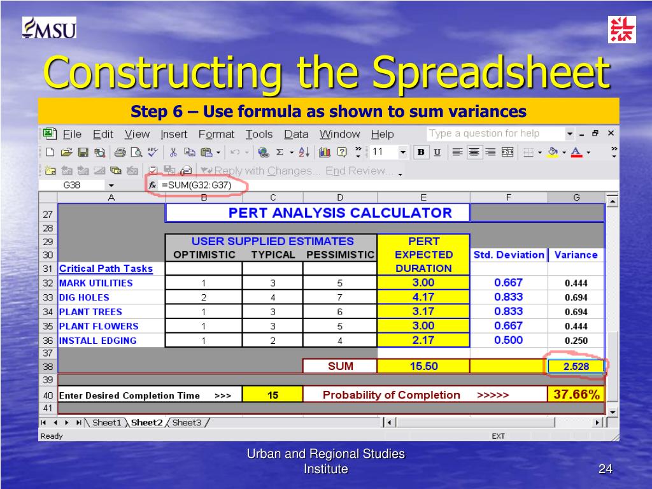
Task: Toggle Underline formatting
Action: coord(437,152)
